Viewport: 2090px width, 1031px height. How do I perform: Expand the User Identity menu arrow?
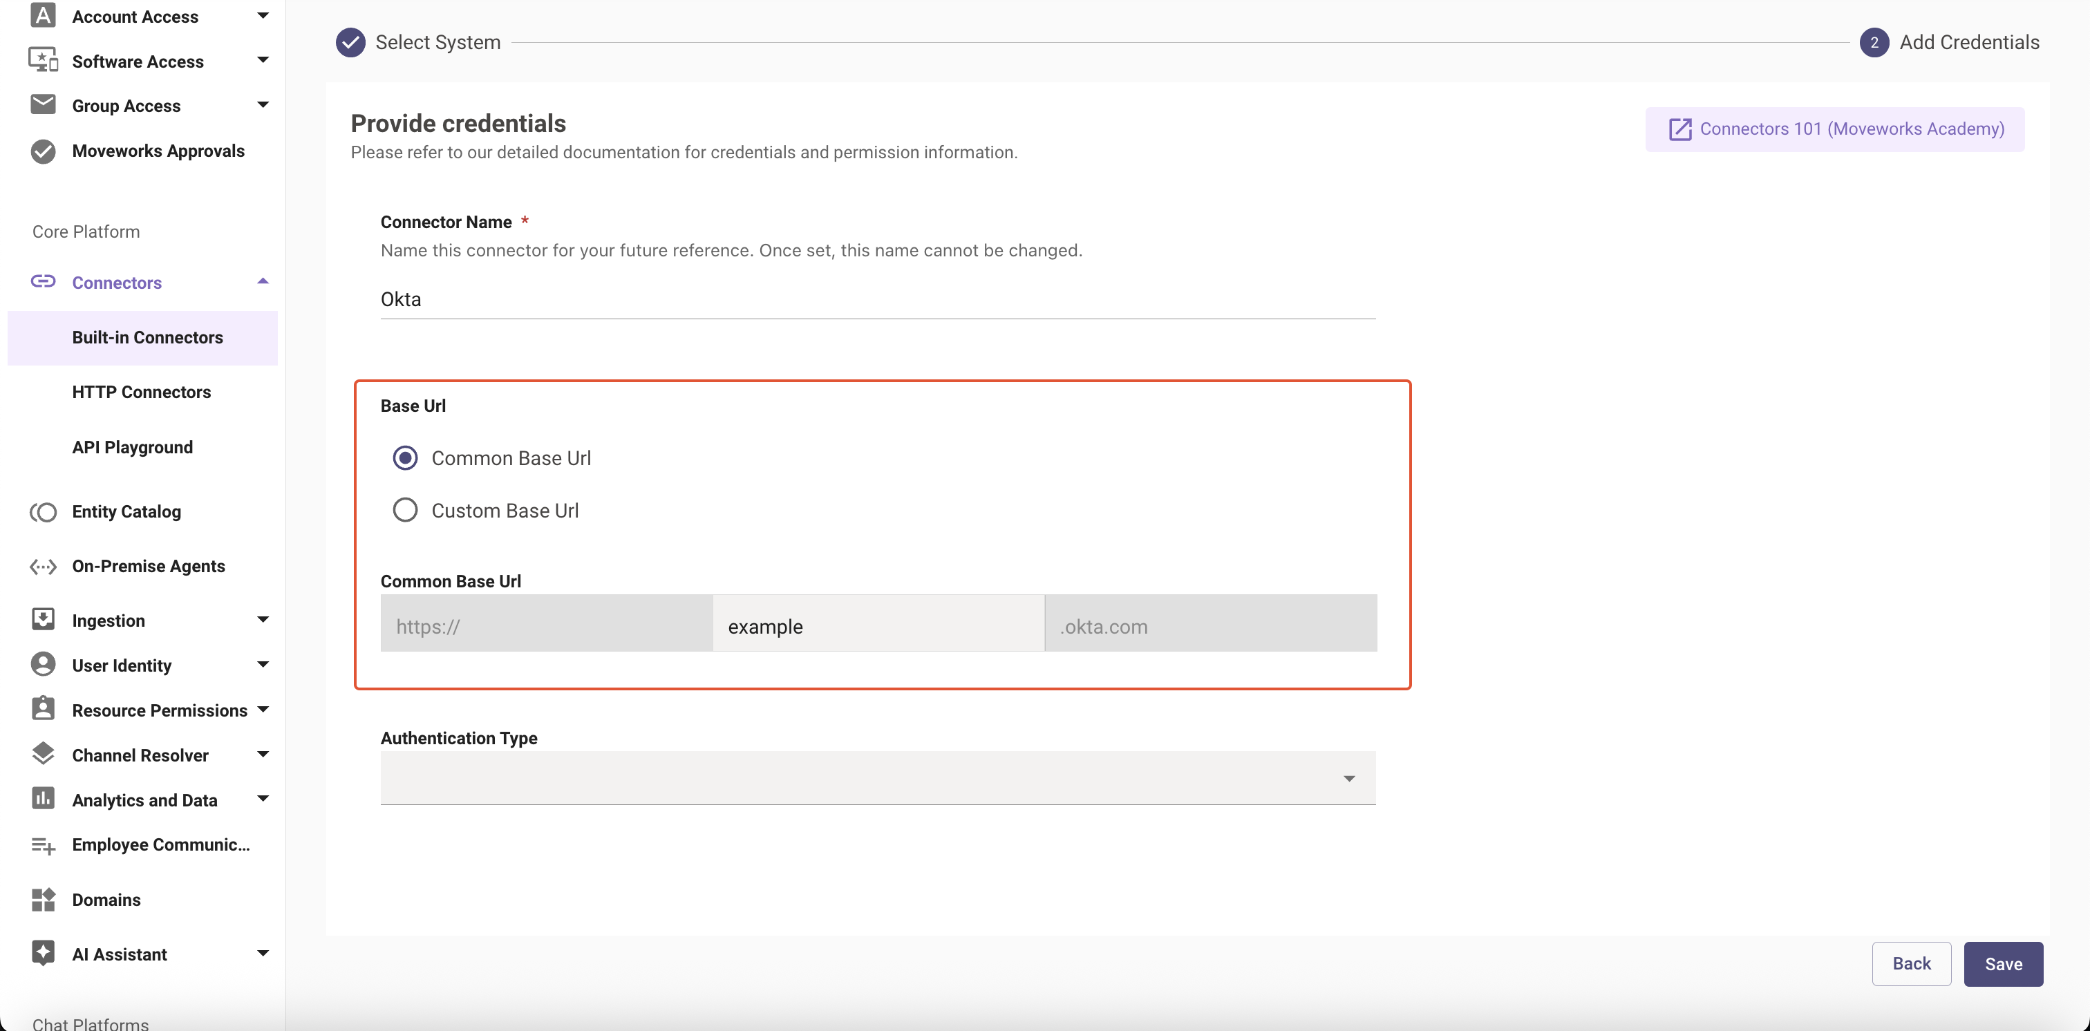coord(263,664)
